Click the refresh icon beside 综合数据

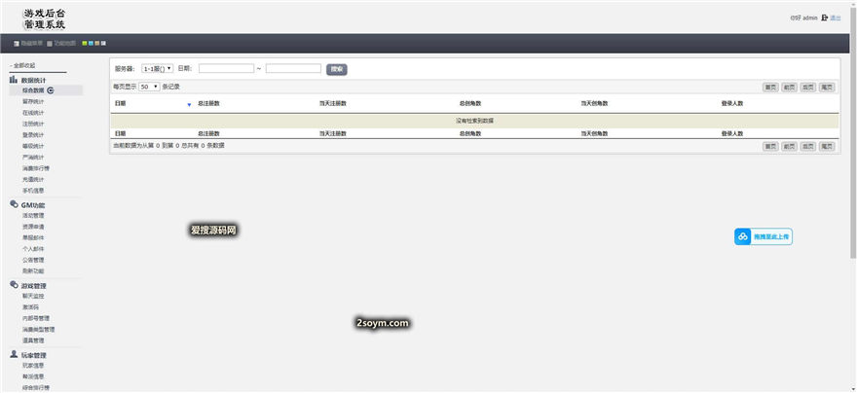click(x=51, y=90)
